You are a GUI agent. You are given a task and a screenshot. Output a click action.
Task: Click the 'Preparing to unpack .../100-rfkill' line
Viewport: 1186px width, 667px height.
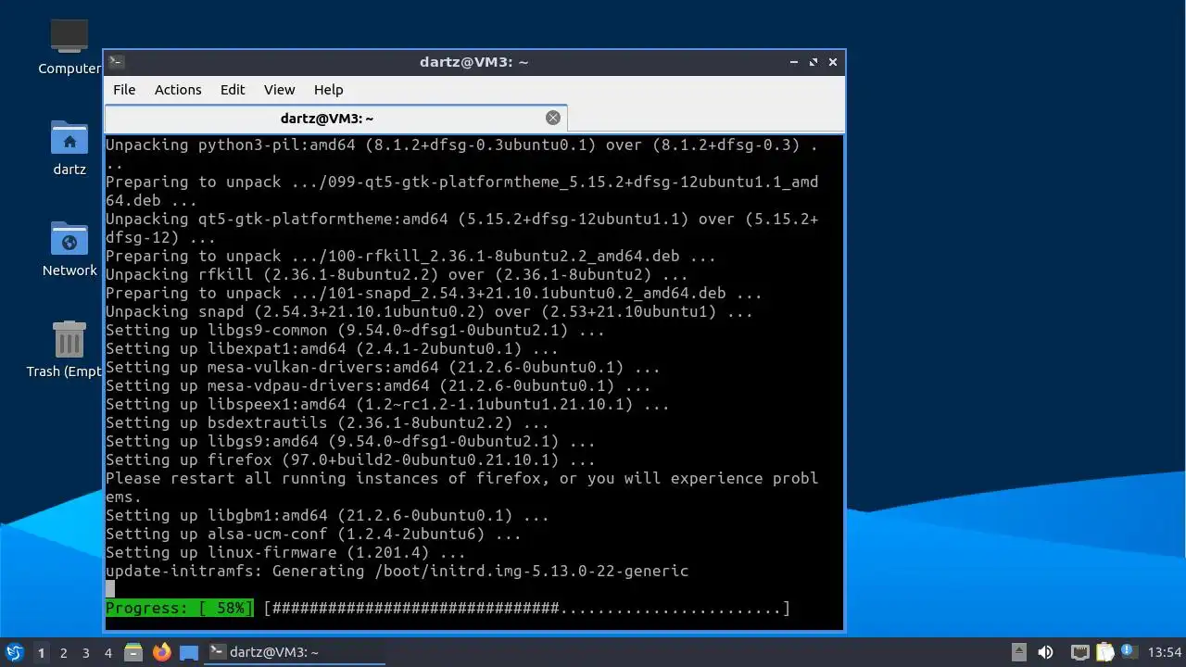410,257
